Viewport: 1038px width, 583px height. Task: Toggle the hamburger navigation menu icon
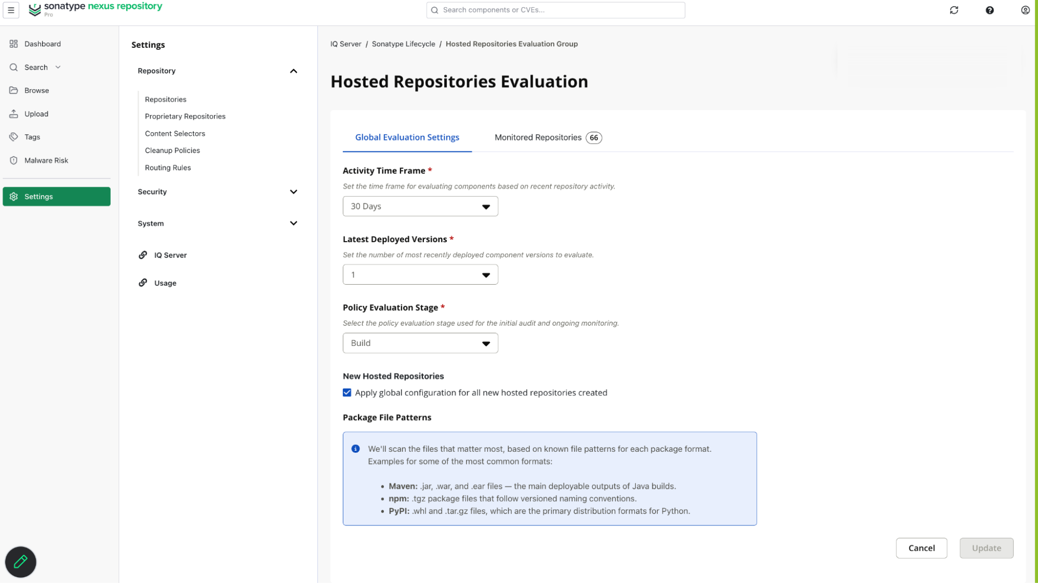click(x=11, y=10)
